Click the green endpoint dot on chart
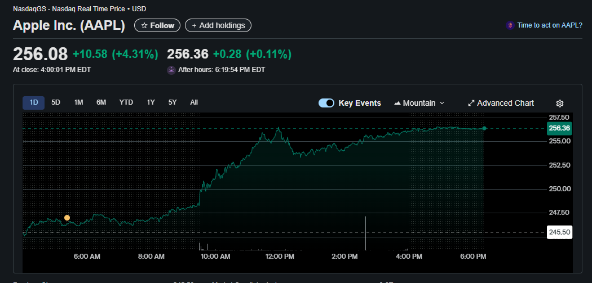This screenshot has height=283, width=592. point(484,128)
